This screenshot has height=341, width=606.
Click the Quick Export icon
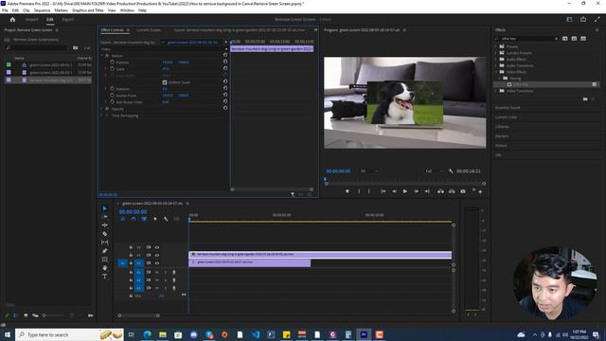pos(583,19)
